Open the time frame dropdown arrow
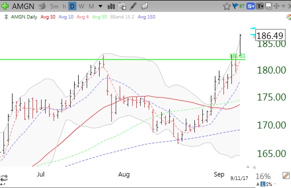Screen dimensions: 291x188 (100, 6)
